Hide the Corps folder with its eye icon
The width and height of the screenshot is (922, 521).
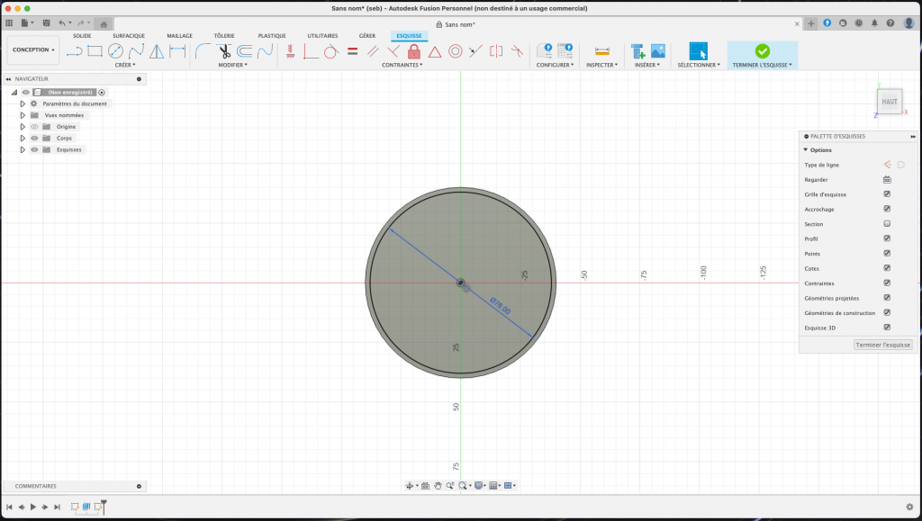click(34, 139)
